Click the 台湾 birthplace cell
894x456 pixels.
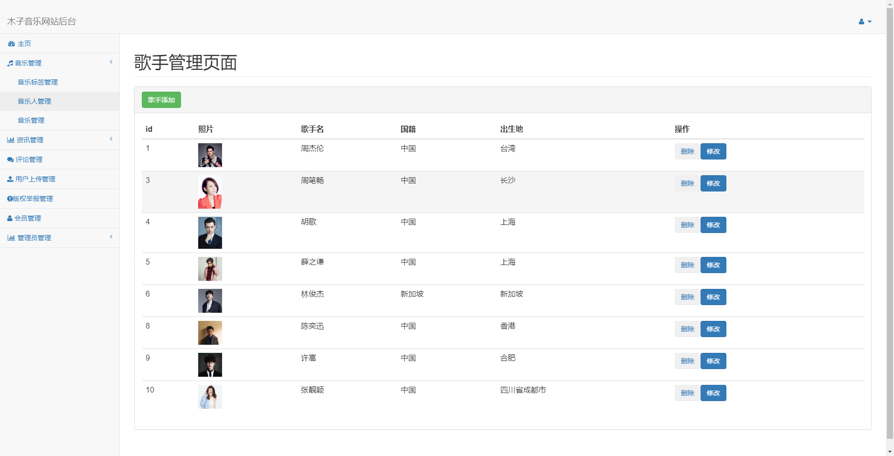508,148
